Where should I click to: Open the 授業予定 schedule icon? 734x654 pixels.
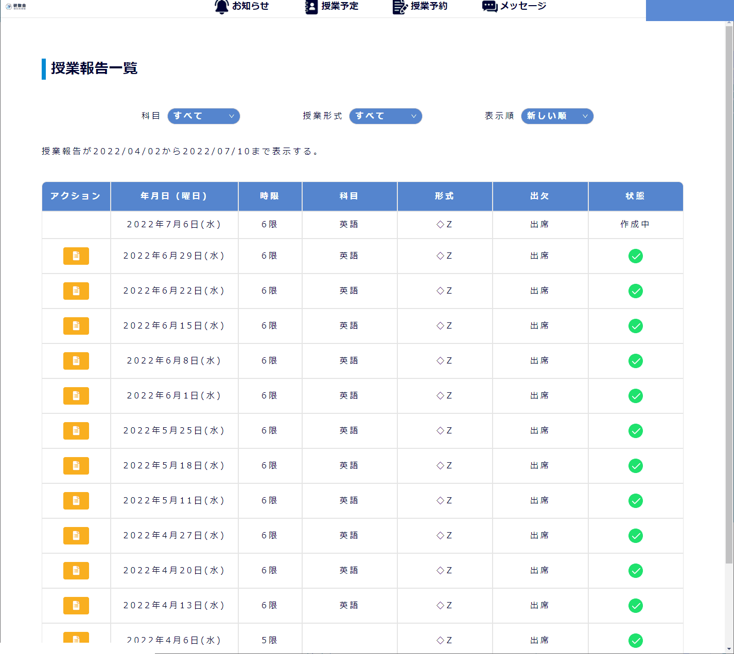(311, 7)
